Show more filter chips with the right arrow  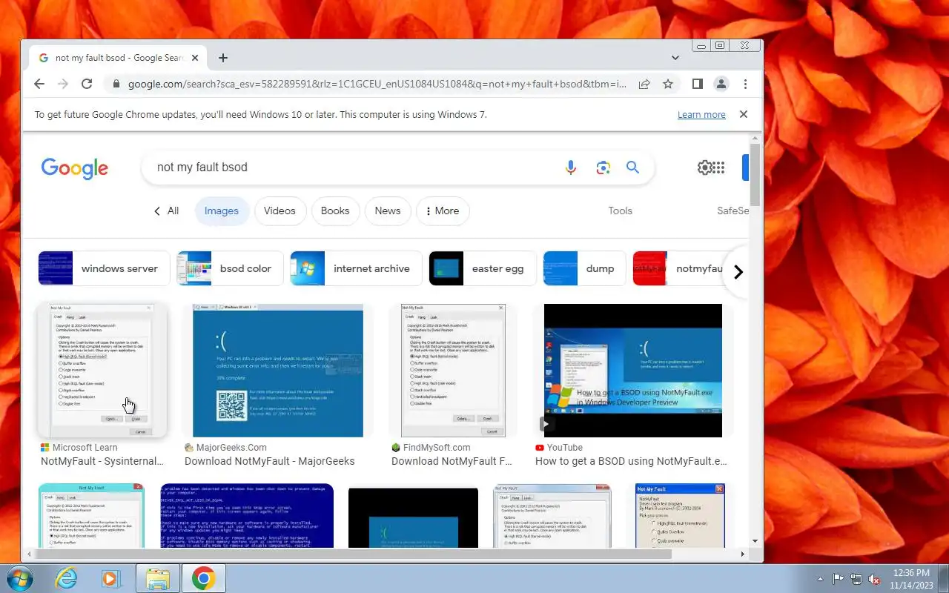tap(738, 272)
